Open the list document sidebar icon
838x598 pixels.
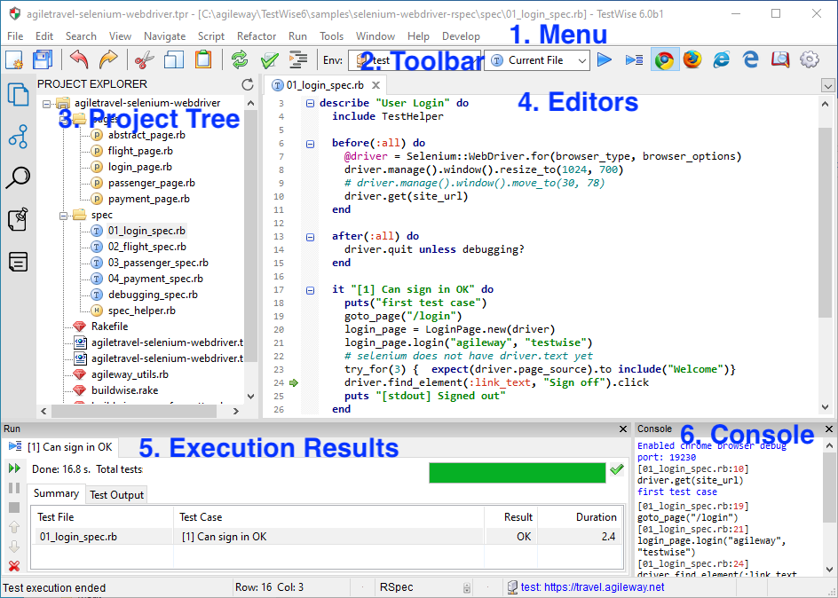click(18, 262)
